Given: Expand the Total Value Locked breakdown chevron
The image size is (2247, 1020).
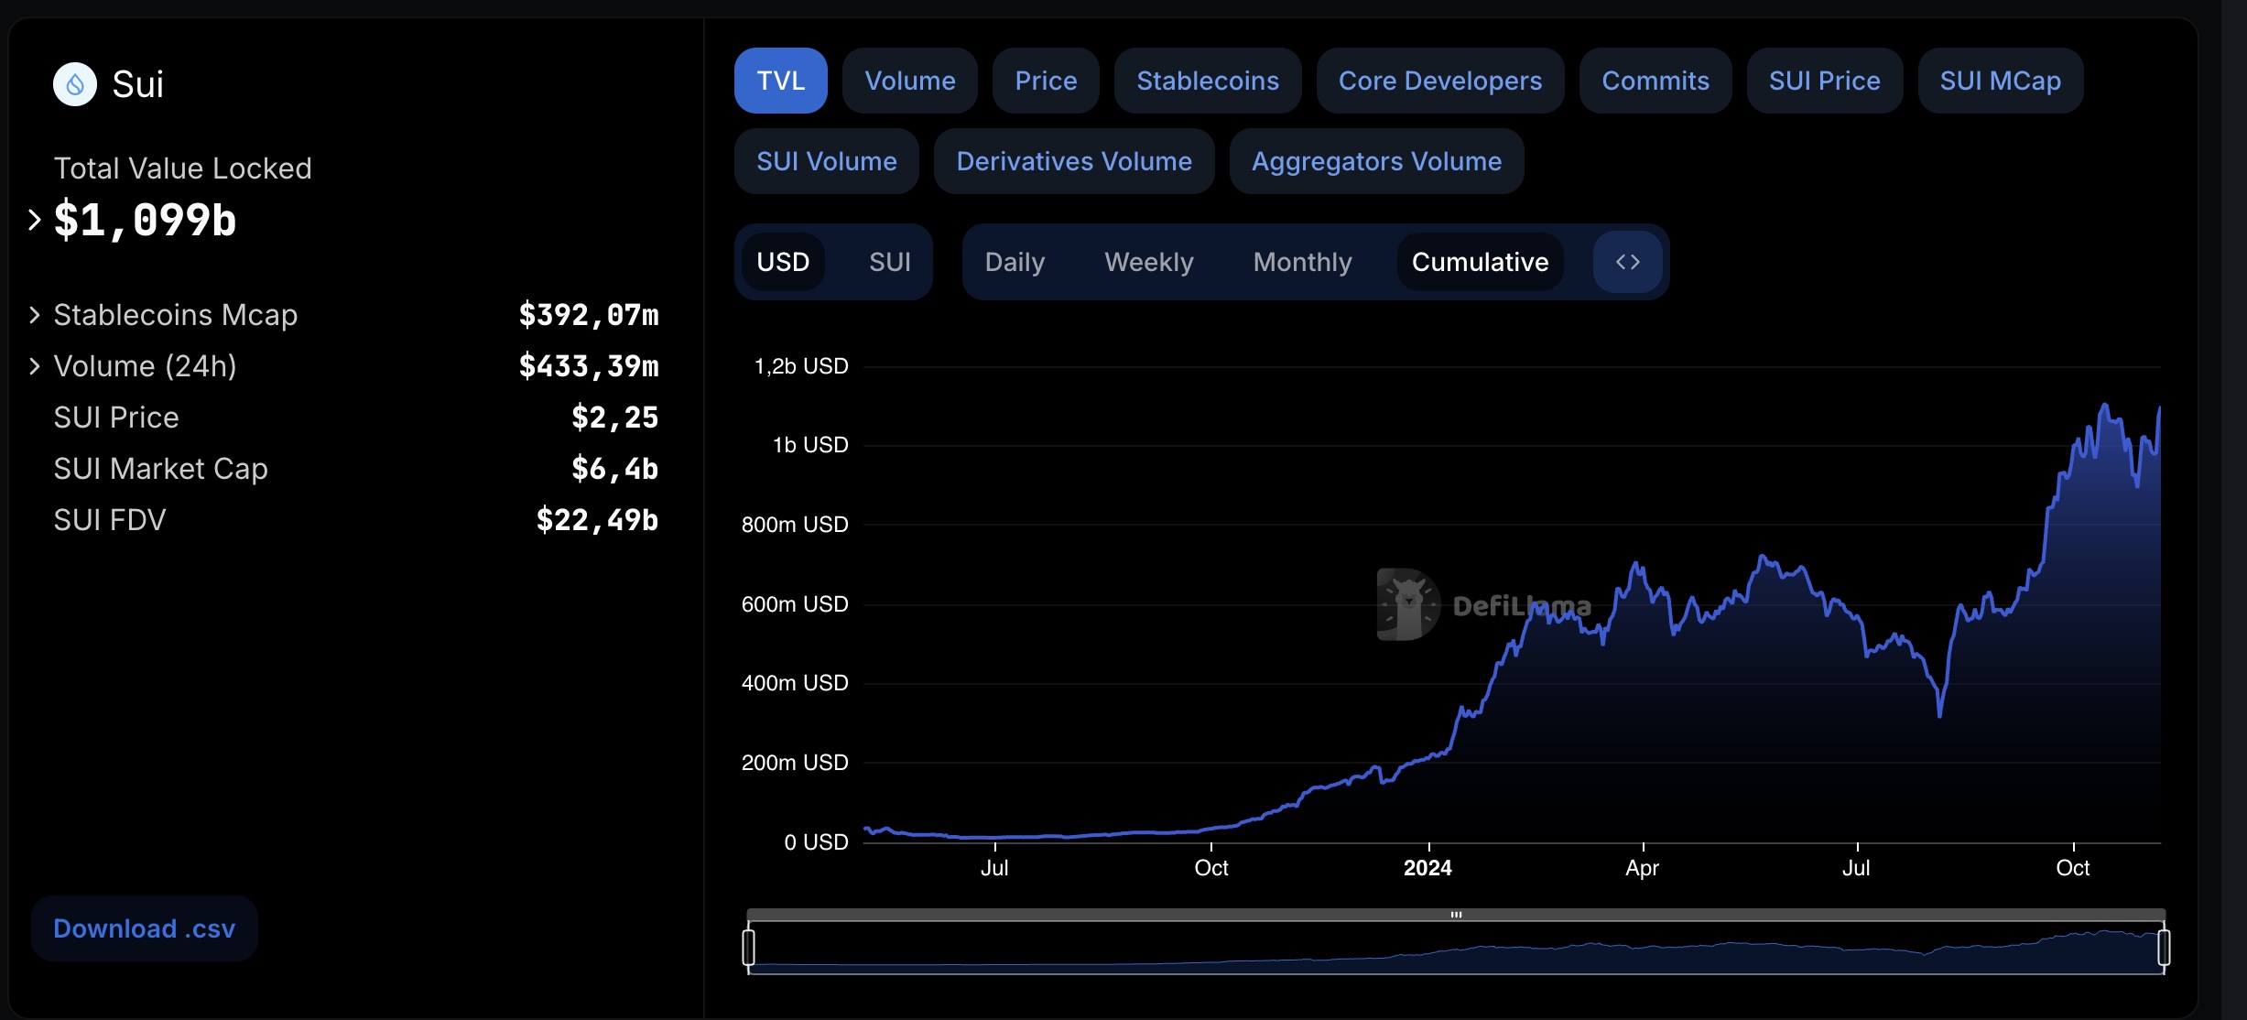Looking at the screenshot, I should point(35,220).
